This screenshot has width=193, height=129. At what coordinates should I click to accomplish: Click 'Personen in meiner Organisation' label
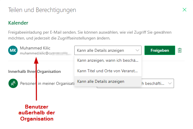[47, 83]
